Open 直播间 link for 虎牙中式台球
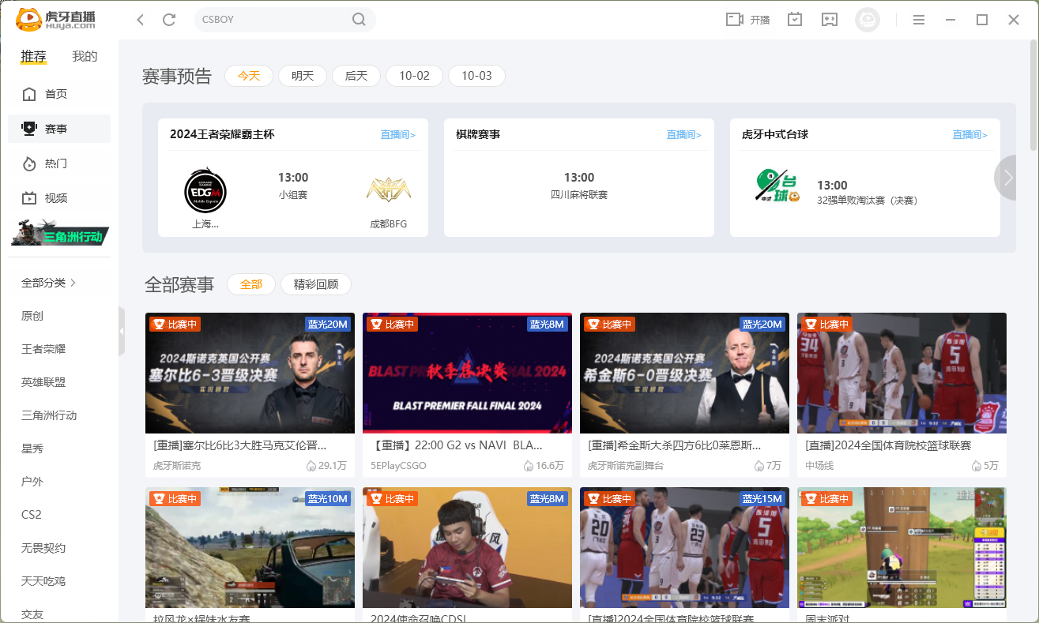The height and width of the screenshot is (623, 1039). tap(970, 135)
